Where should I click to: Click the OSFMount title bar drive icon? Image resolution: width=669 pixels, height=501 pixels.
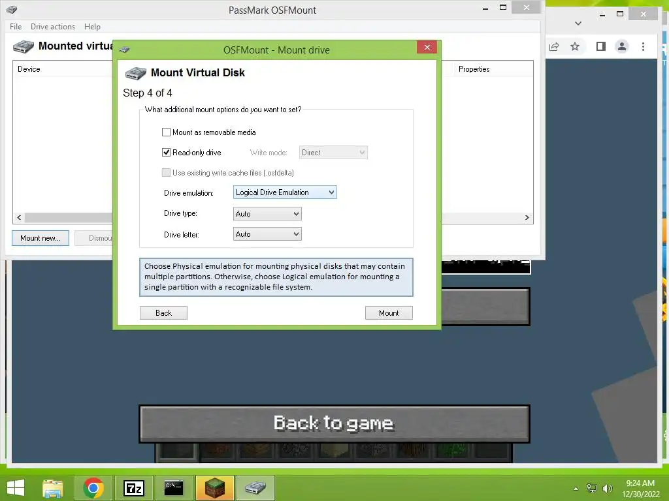pyautogui.click(x=12, y=9)
